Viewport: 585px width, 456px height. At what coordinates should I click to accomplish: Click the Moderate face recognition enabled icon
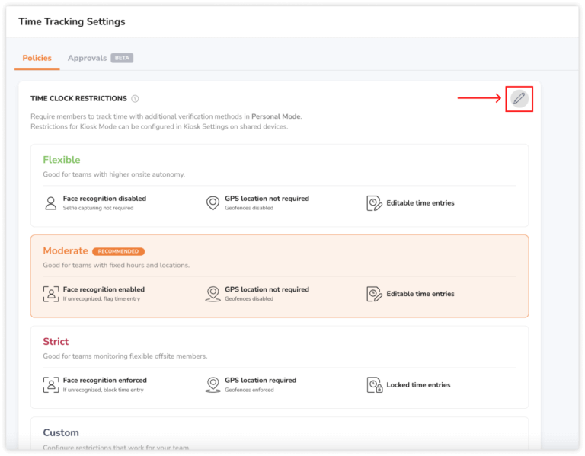pos(51,294)
